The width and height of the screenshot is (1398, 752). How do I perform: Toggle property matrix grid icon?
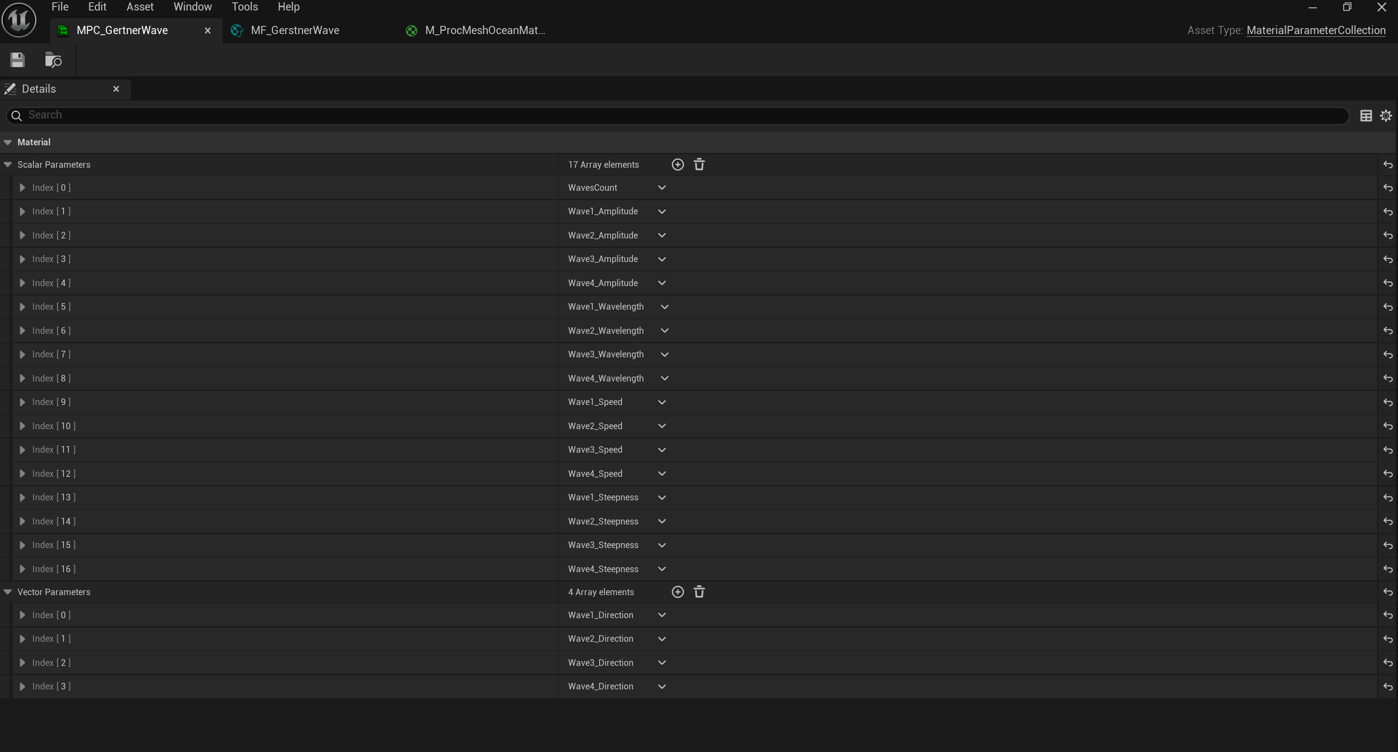coord(1366,115)
